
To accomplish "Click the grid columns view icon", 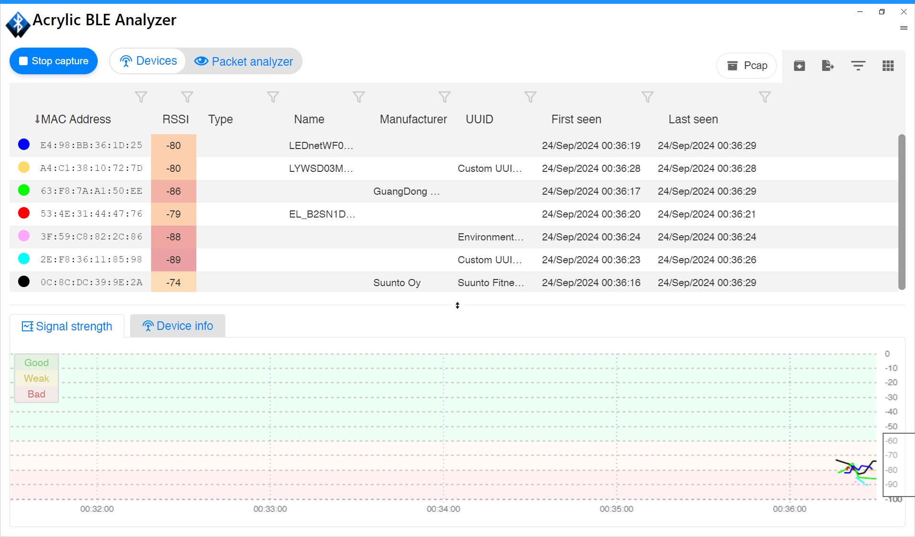I will 888,66.
